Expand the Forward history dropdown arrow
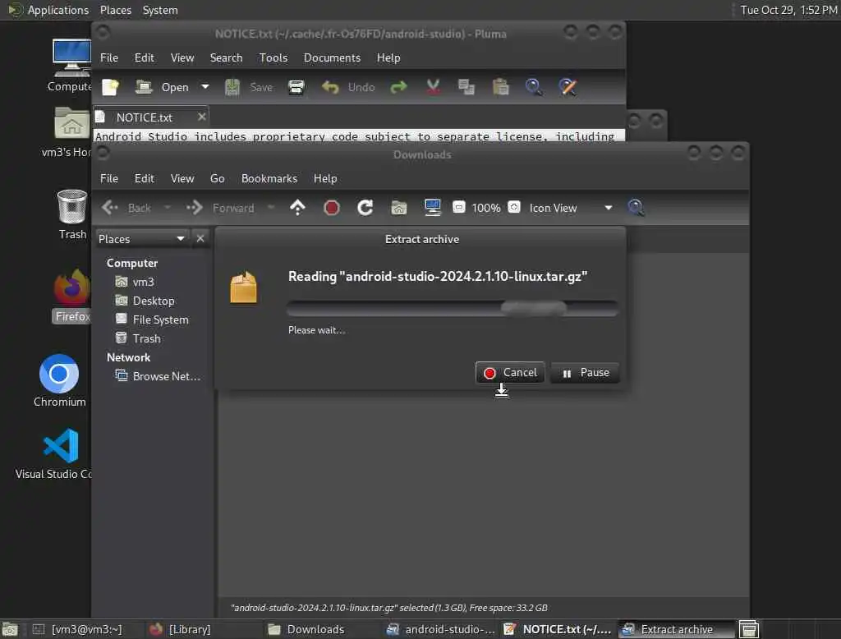841x639 pixels. click(271, 207)
